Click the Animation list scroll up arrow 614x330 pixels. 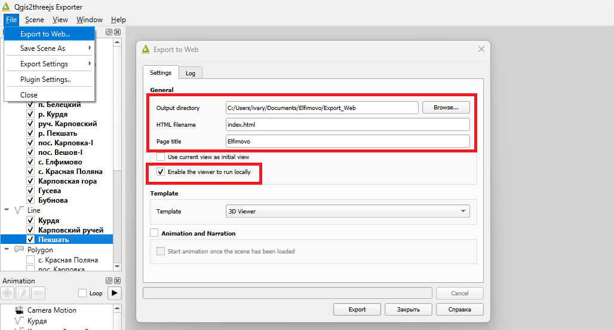coord(117,309)
